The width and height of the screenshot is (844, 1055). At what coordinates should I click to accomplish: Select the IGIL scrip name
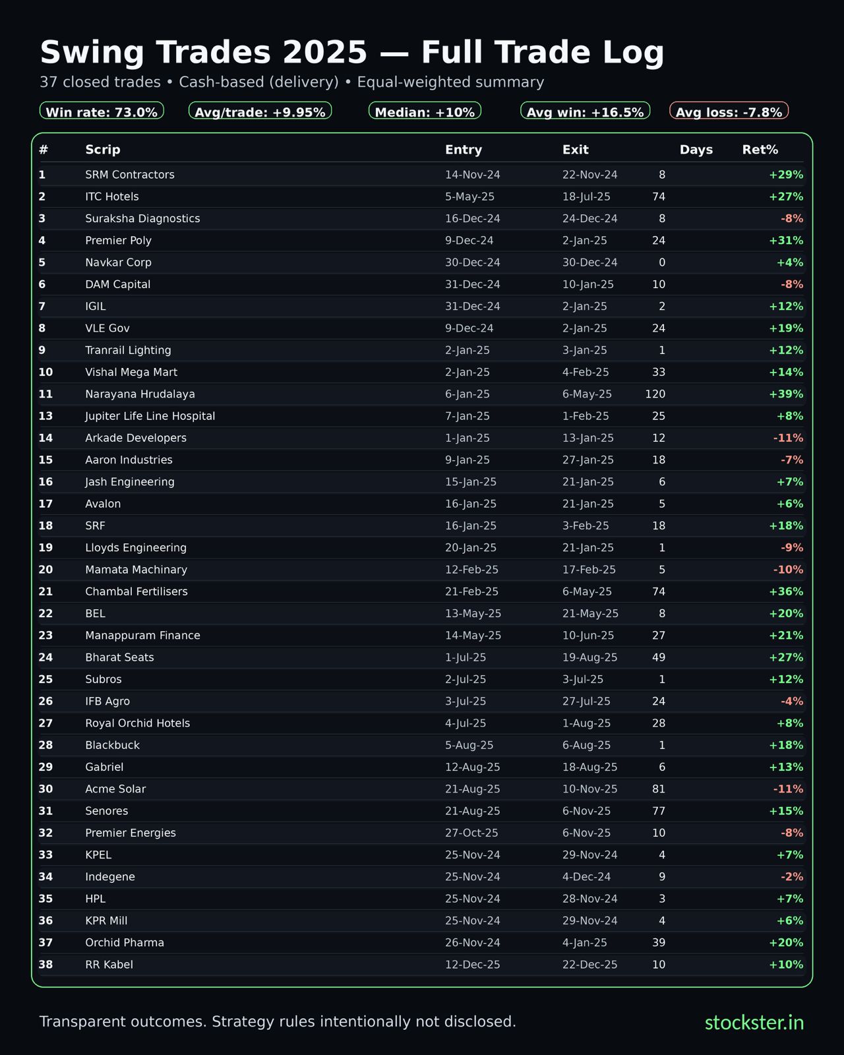pos(96,307)
